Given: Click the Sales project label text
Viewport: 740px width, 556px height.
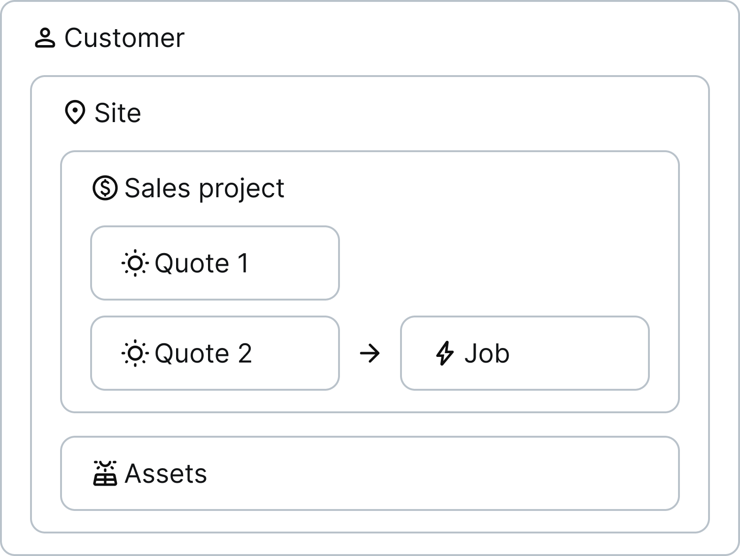Looking at the screenshot, I should click(x=204, y=188).
